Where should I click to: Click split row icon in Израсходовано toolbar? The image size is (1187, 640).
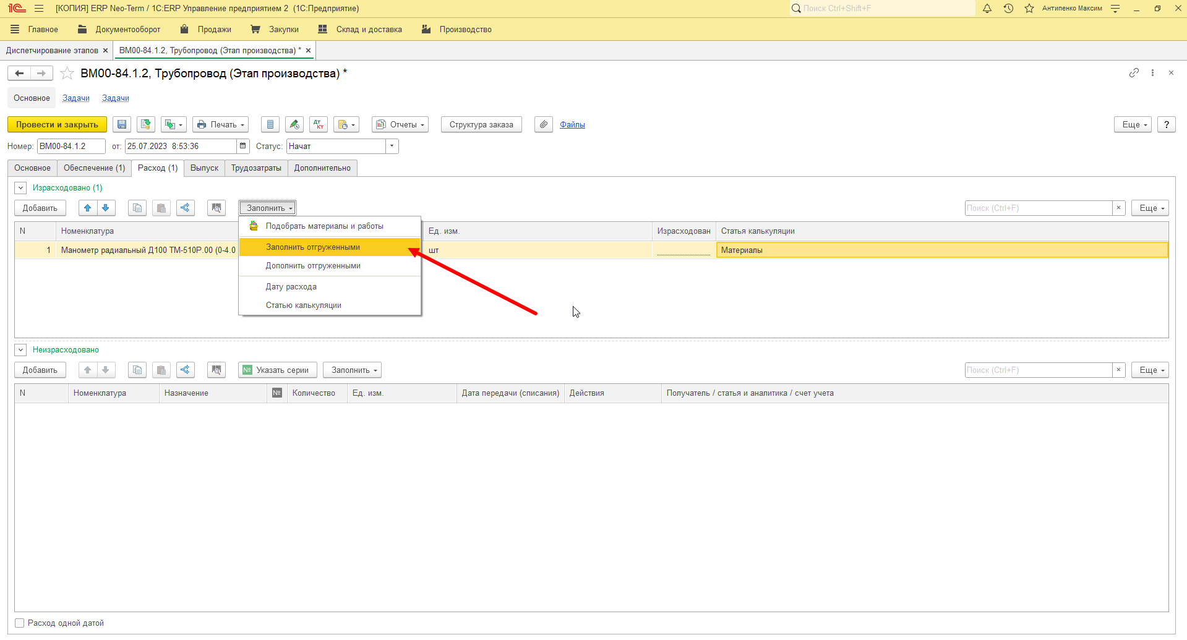coord(185,208)
